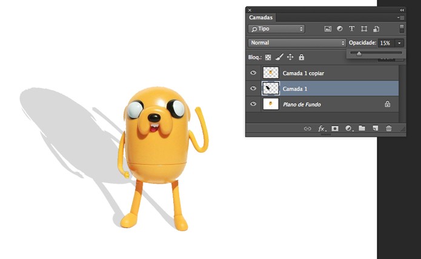Select the Camada 1 copiar layer
421x259 pixels.
pyautogui.click(x=322, y=73)
